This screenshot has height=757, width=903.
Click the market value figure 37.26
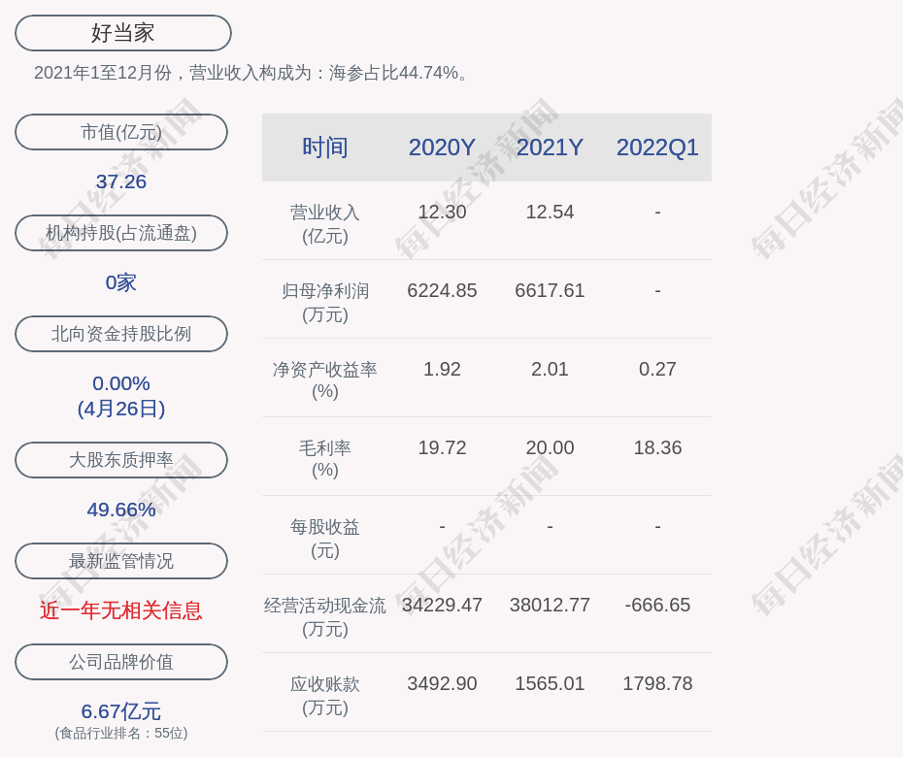(121, 181)
